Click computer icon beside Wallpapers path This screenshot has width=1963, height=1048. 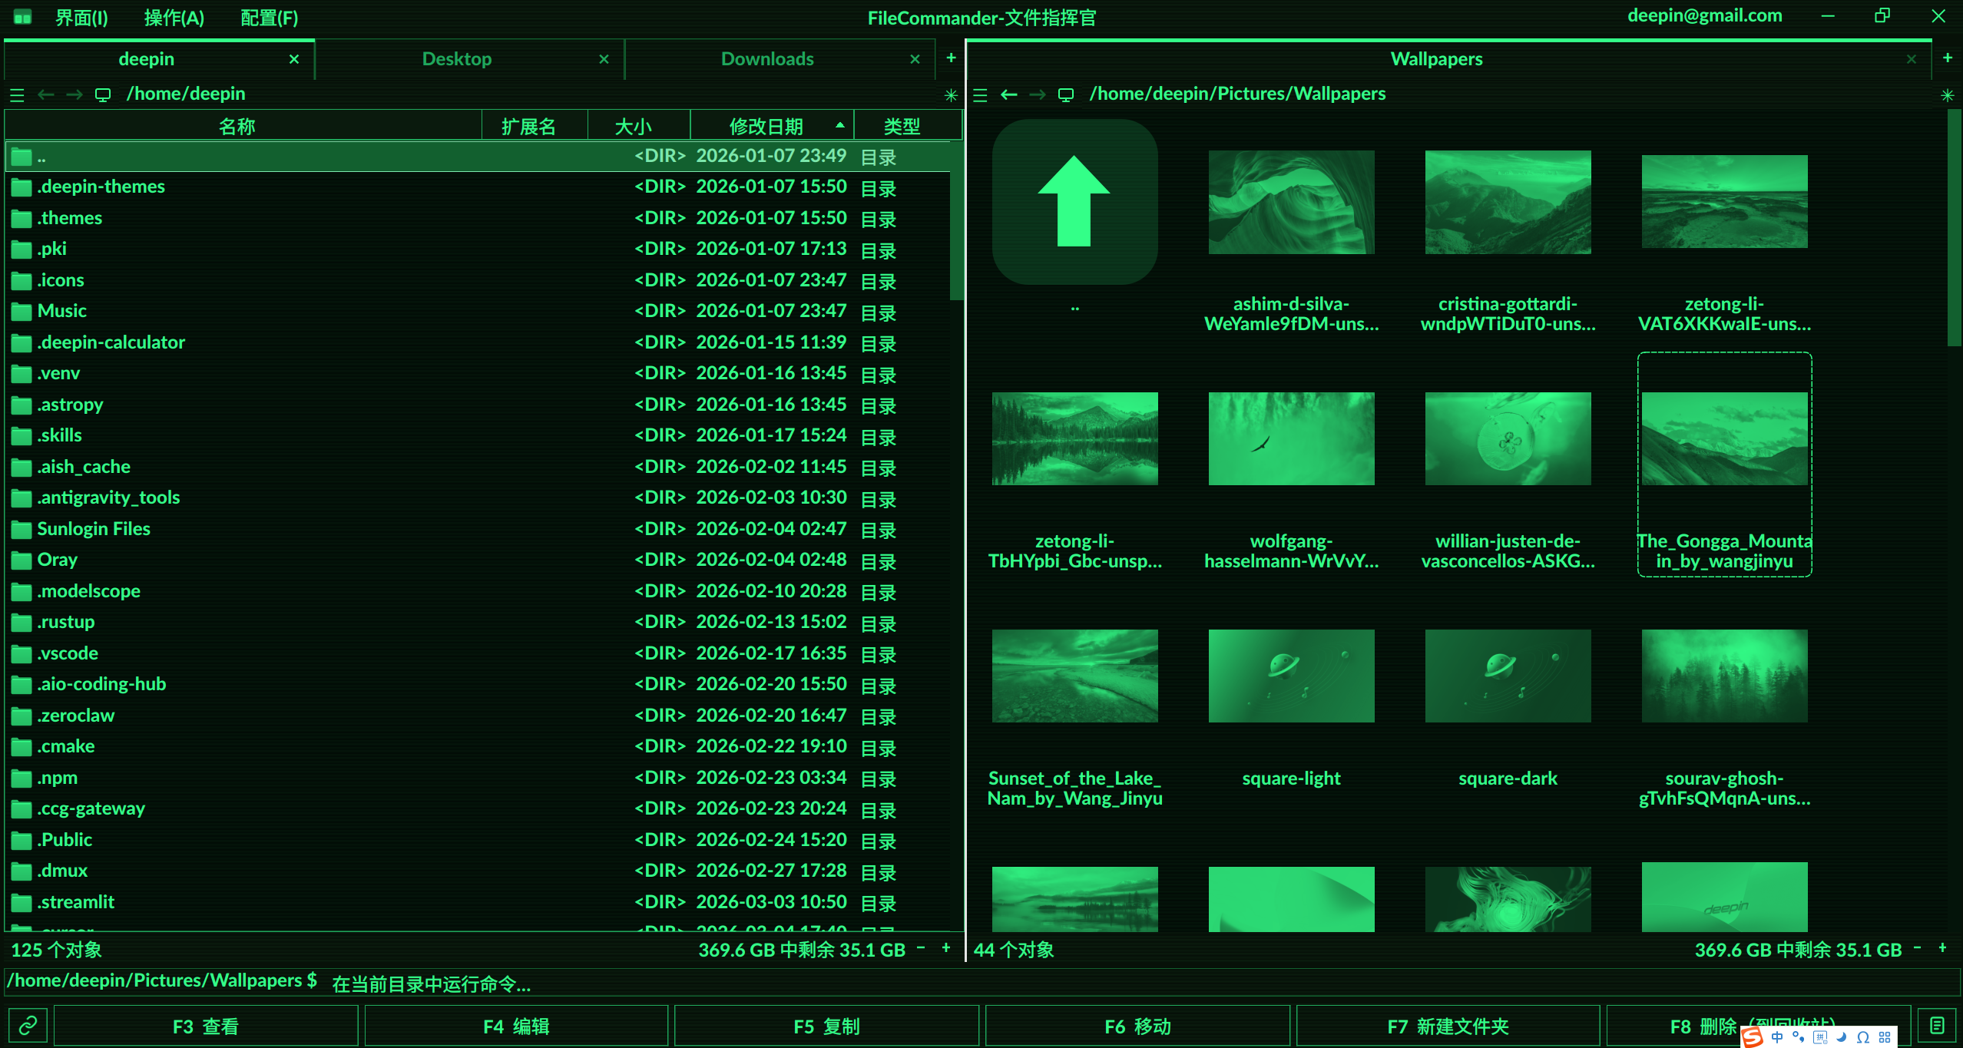pyautogui.click(x=1066, y=94)
